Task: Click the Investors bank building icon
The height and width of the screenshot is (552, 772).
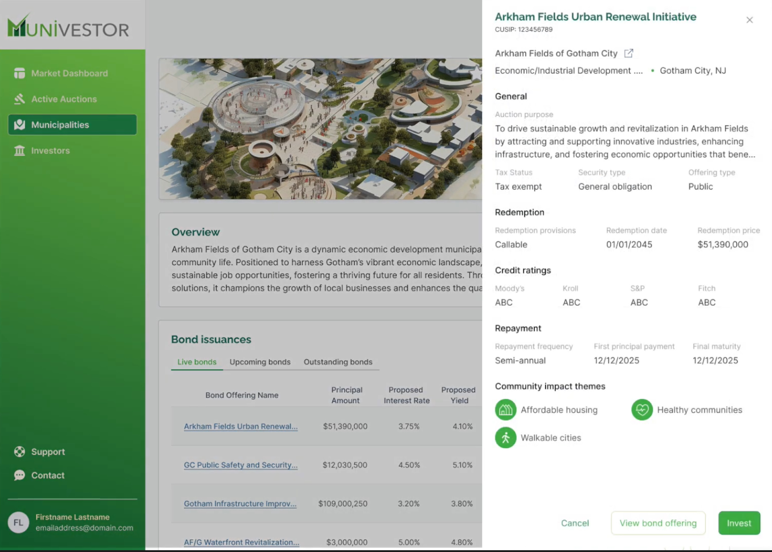Action: tap(19, 150)
